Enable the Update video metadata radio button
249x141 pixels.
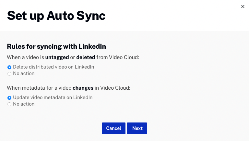coord(9,98)
